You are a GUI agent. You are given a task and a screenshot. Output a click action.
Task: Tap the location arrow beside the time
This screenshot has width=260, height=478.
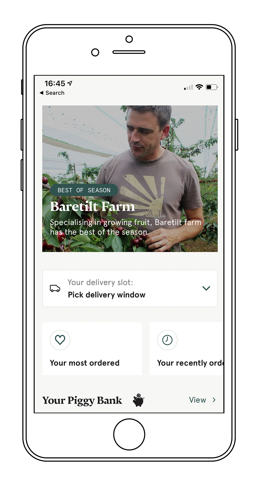70,83
